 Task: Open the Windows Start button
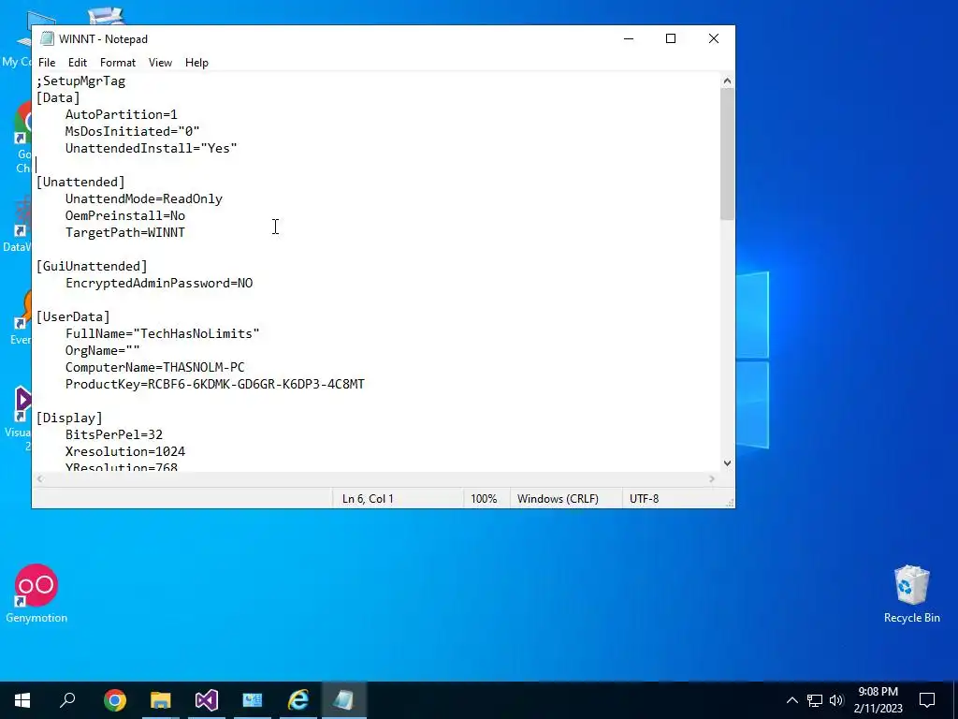22,700
